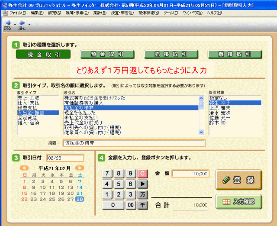Select 未払金の支払い in 取引名 list

pos(131,118)
